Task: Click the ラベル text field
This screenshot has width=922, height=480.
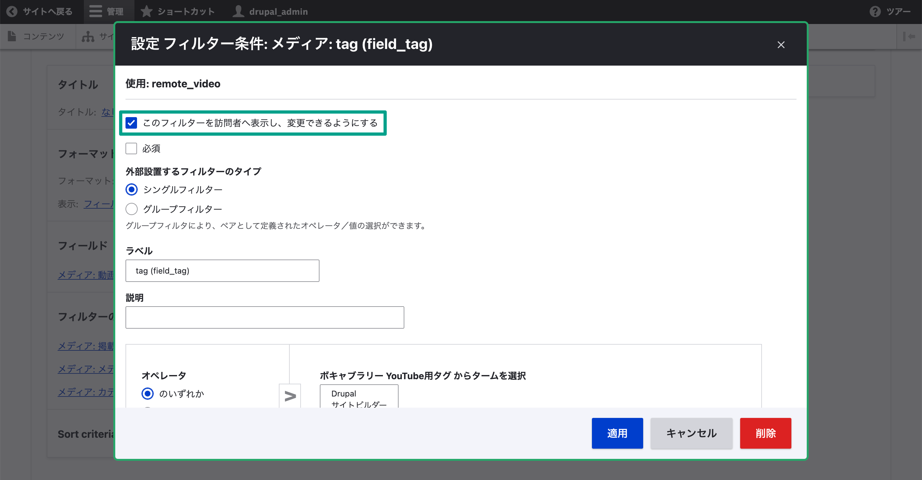Action: (222, 271)
